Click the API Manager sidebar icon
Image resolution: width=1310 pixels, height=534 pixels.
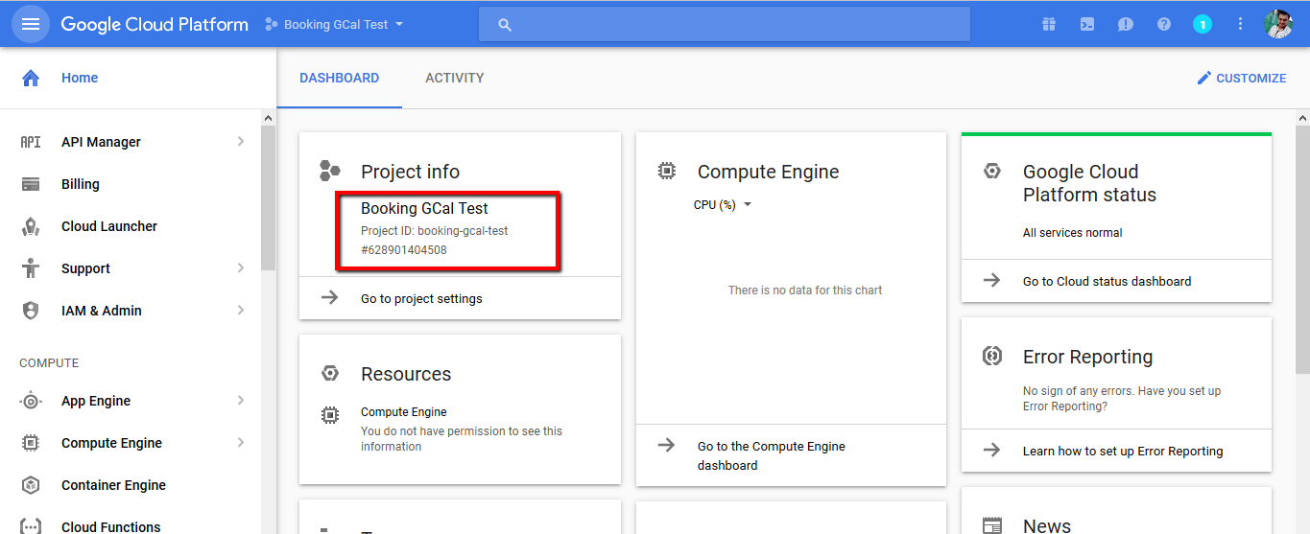31,142
